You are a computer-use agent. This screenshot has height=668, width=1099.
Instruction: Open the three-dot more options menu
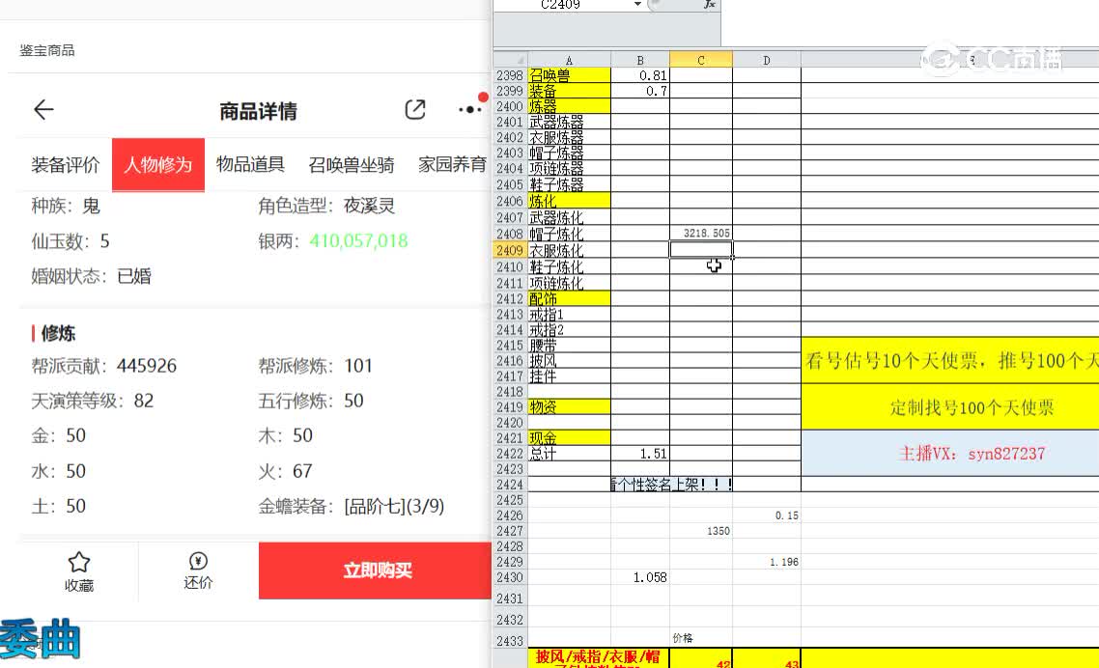tap(469, 110)
